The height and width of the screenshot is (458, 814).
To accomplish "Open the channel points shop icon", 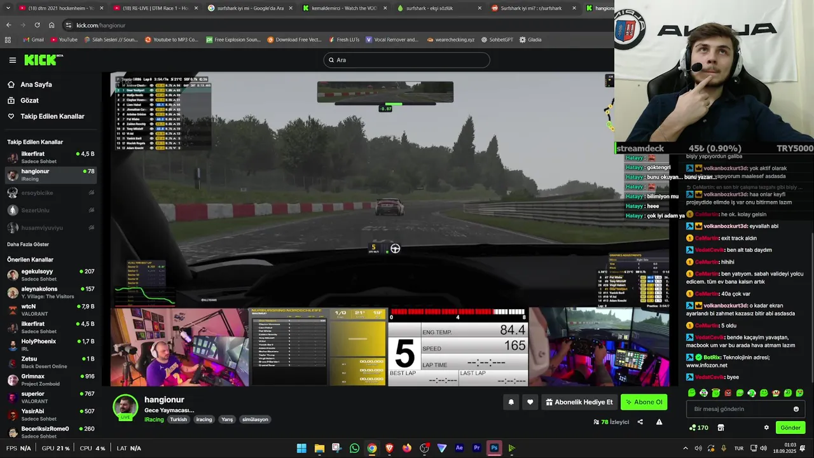I will point(721,427).
